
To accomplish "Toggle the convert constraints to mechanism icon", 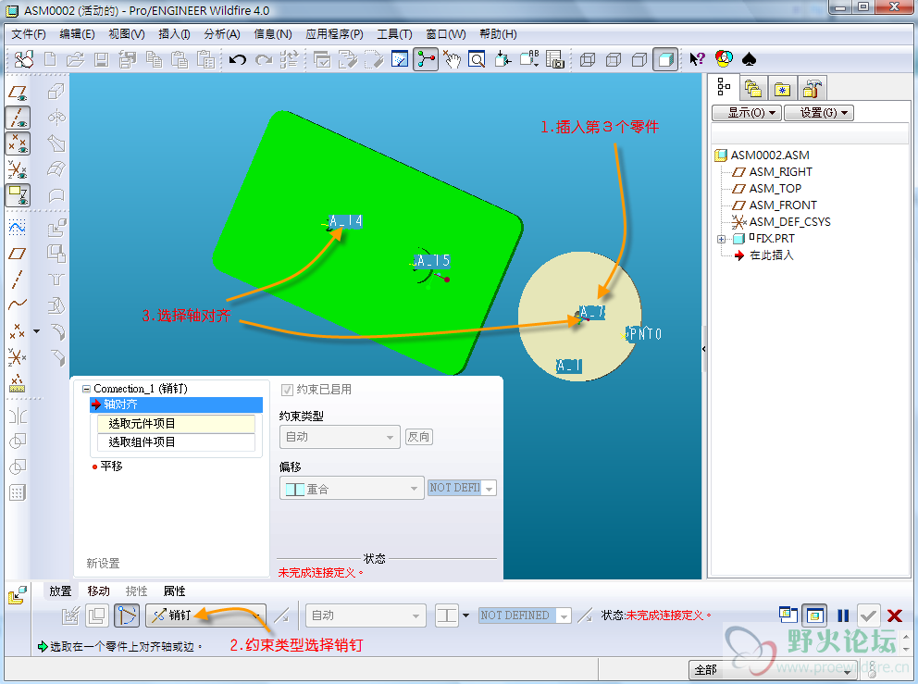I will pos(127,616).
